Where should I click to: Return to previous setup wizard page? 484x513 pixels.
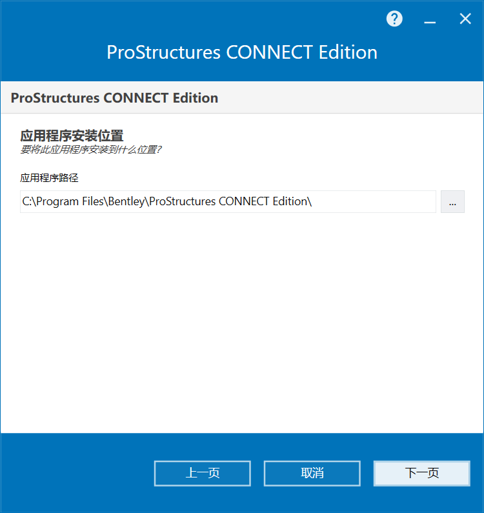[203, 474]
